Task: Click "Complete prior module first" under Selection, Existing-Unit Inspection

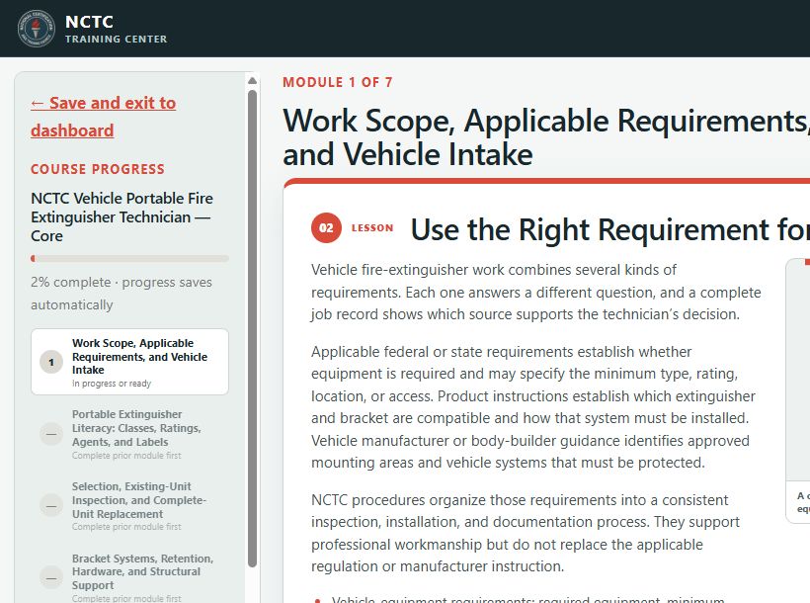Action: pos(126,527)
